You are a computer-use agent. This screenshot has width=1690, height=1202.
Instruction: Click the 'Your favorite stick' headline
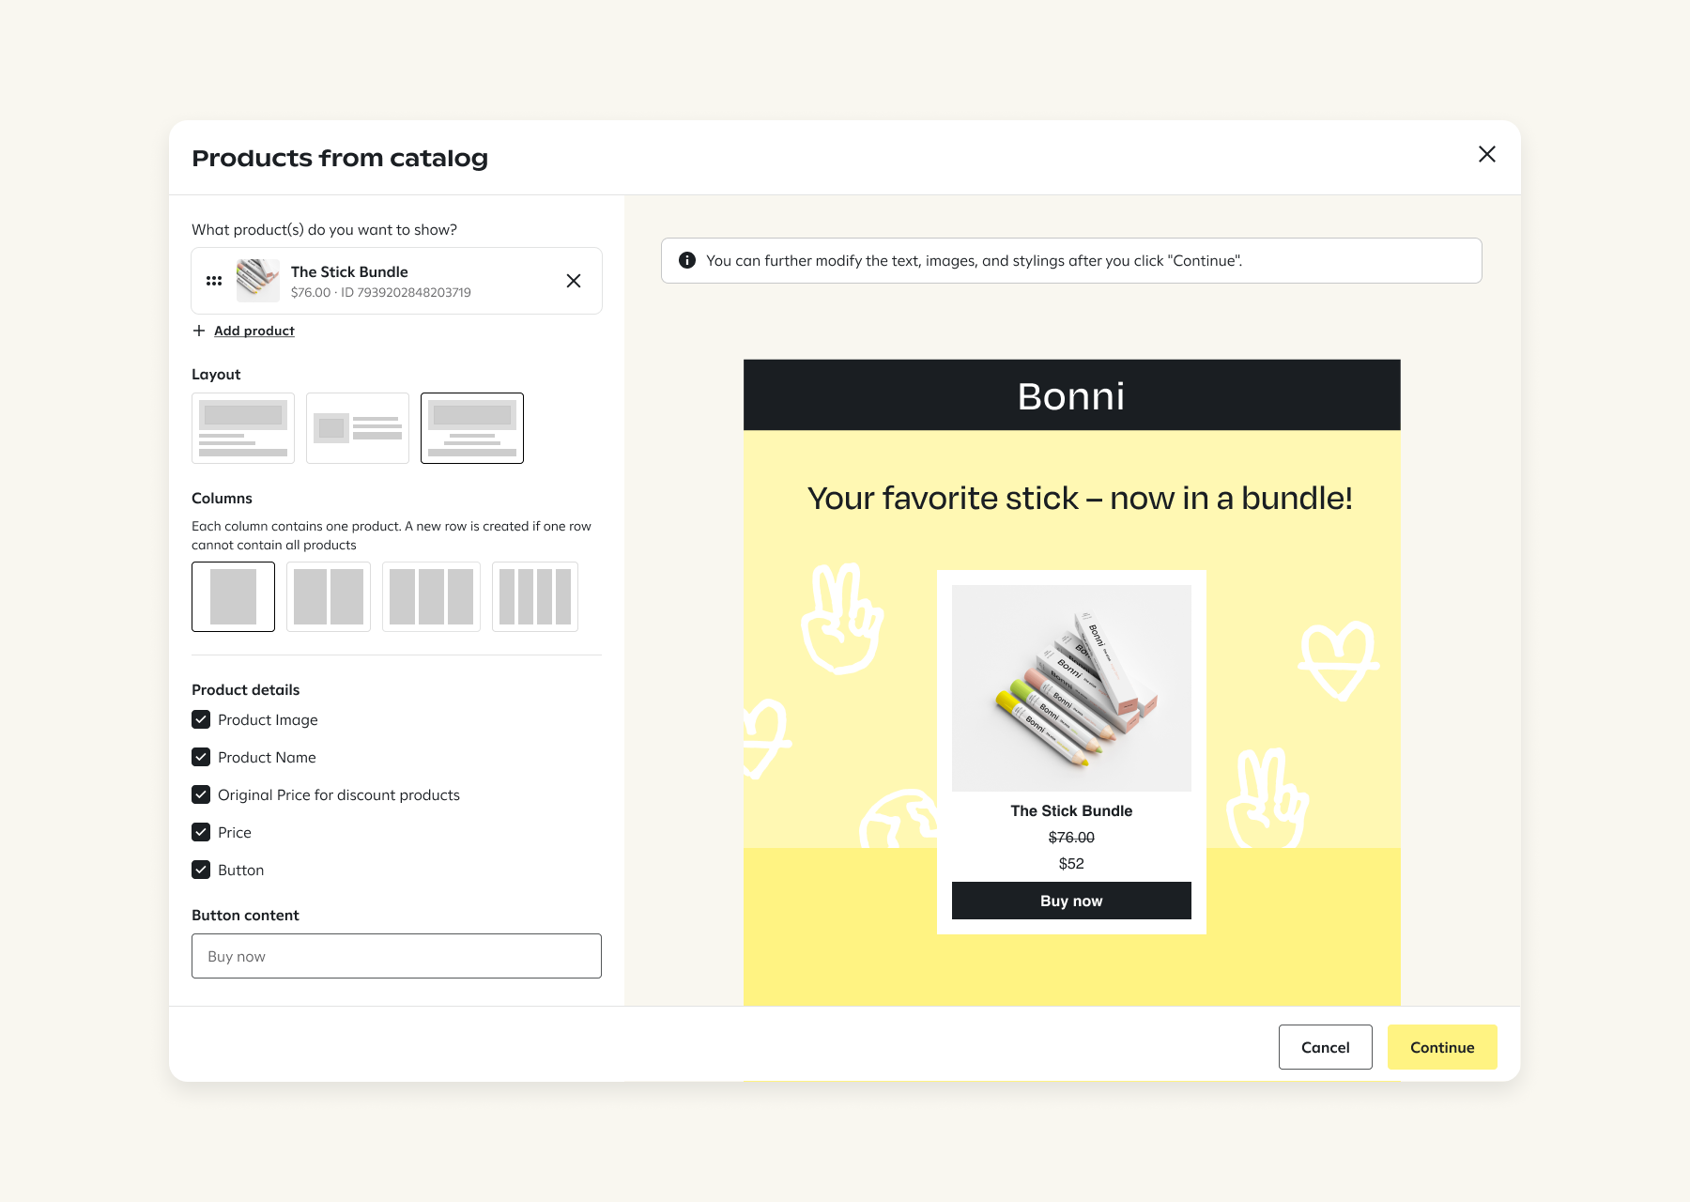1080,498
